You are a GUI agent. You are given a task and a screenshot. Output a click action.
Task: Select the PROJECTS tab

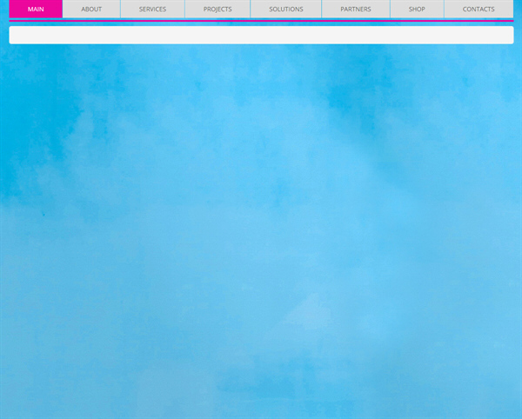pos(217,9)
